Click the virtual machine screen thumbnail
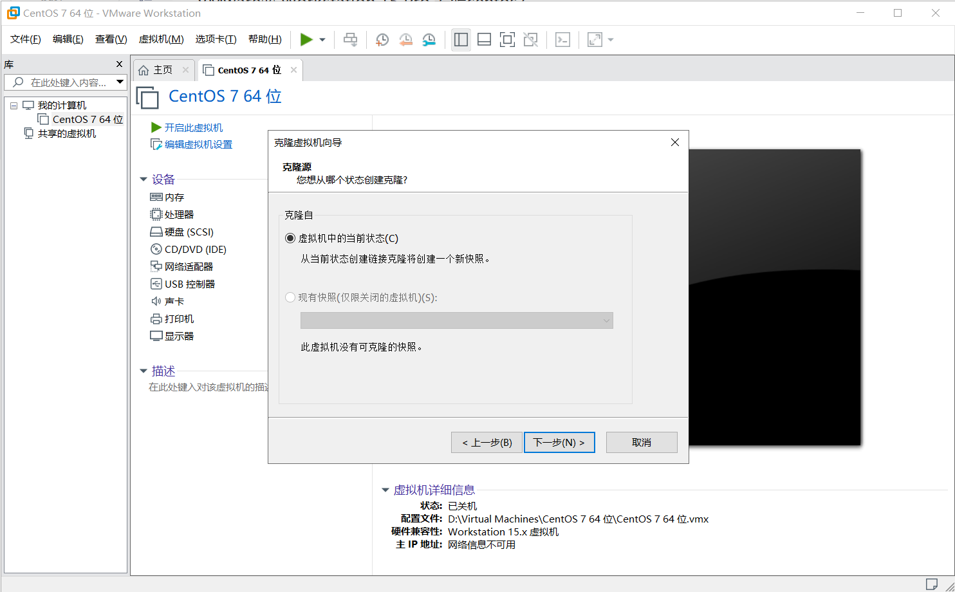This screenshot has width=955, height=592. [x=775, y=297]
